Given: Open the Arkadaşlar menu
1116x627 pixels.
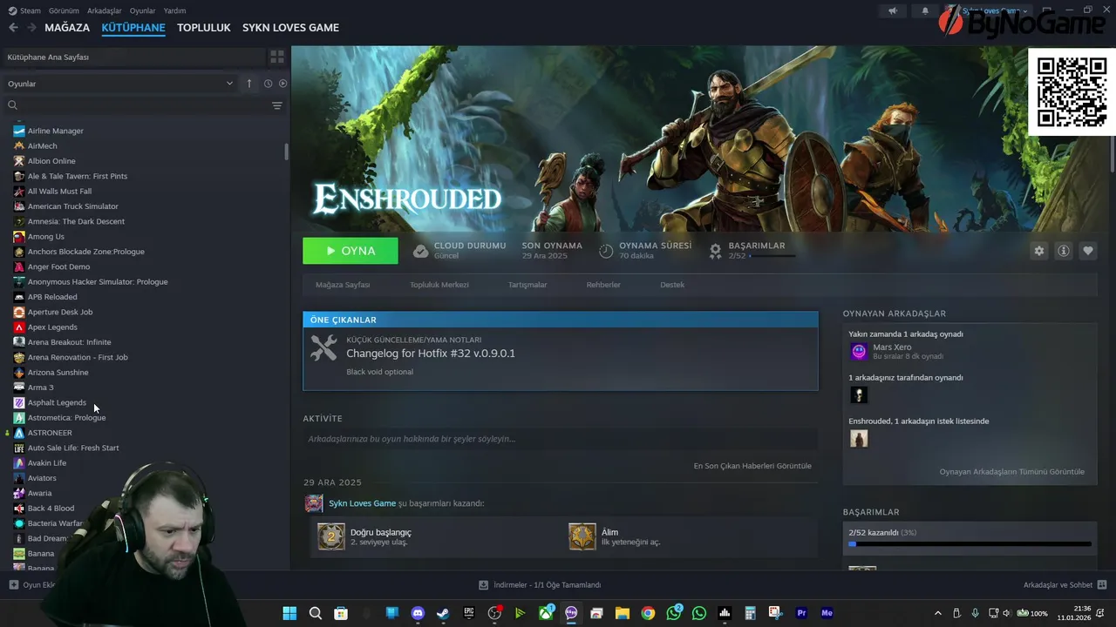Looking at the screenshot, I should pyautogui.click(x=105, y=10).
